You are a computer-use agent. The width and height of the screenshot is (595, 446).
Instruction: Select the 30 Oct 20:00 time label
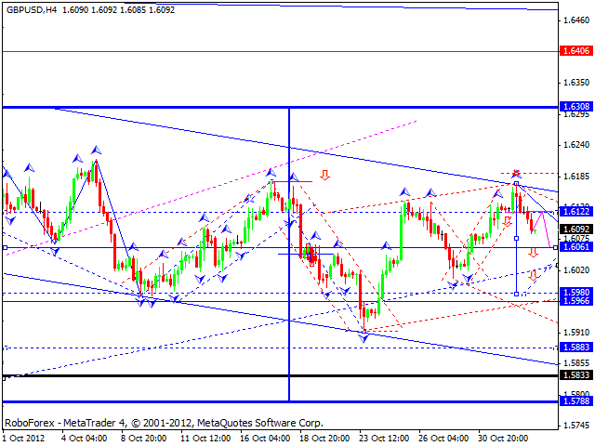tap(505, 437)
